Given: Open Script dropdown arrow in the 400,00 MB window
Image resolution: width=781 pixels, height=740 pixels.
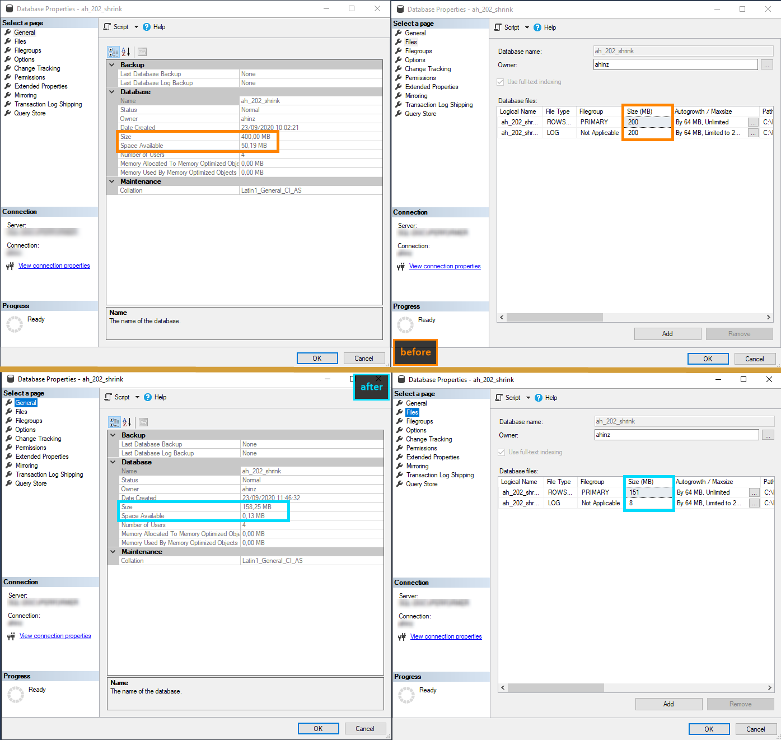Looking at the screenshot, I should 136,27.
